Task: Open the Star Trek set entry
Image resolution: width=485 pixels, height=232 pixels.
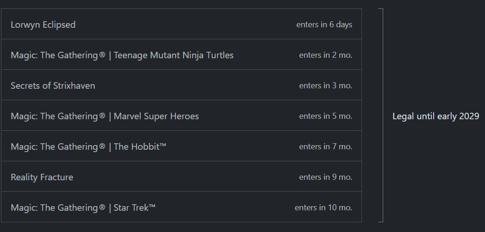Action: [x=181, y=207]
